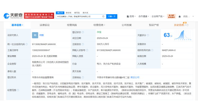198x111 pixels.
Task: Show help for 登记状态
Action: click(x=83, y=32)
